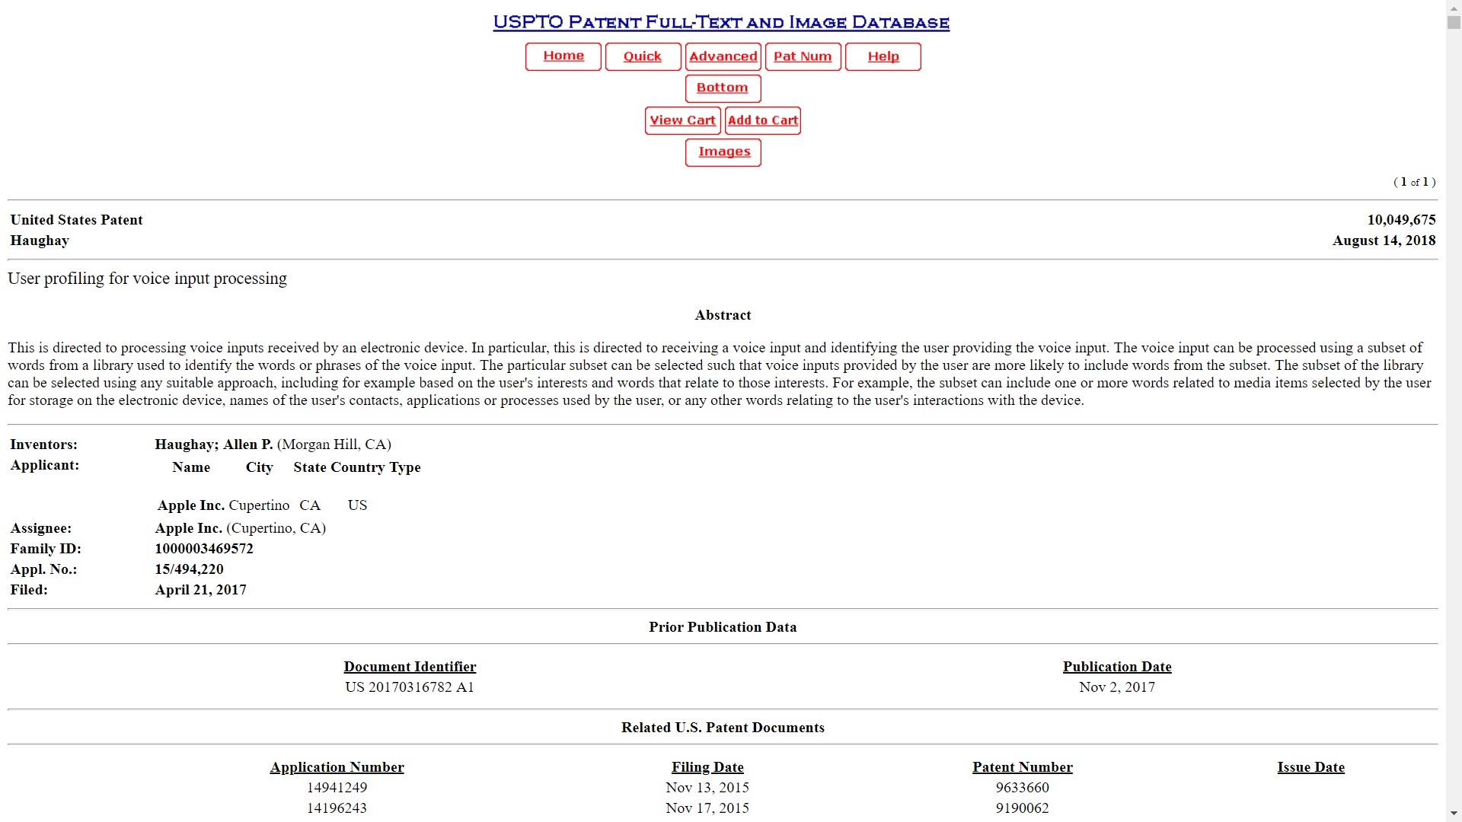1462x822 pixels.
Task: Click patent number link 10,049,675
Action: coord(1401,220)
